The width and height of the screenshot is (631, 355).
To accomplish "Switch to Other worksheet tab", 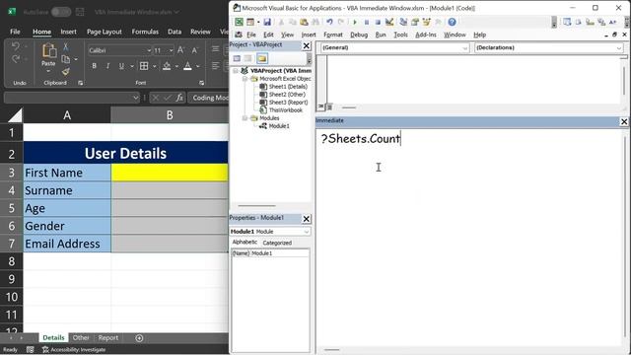I will click(x=81, y=337).
